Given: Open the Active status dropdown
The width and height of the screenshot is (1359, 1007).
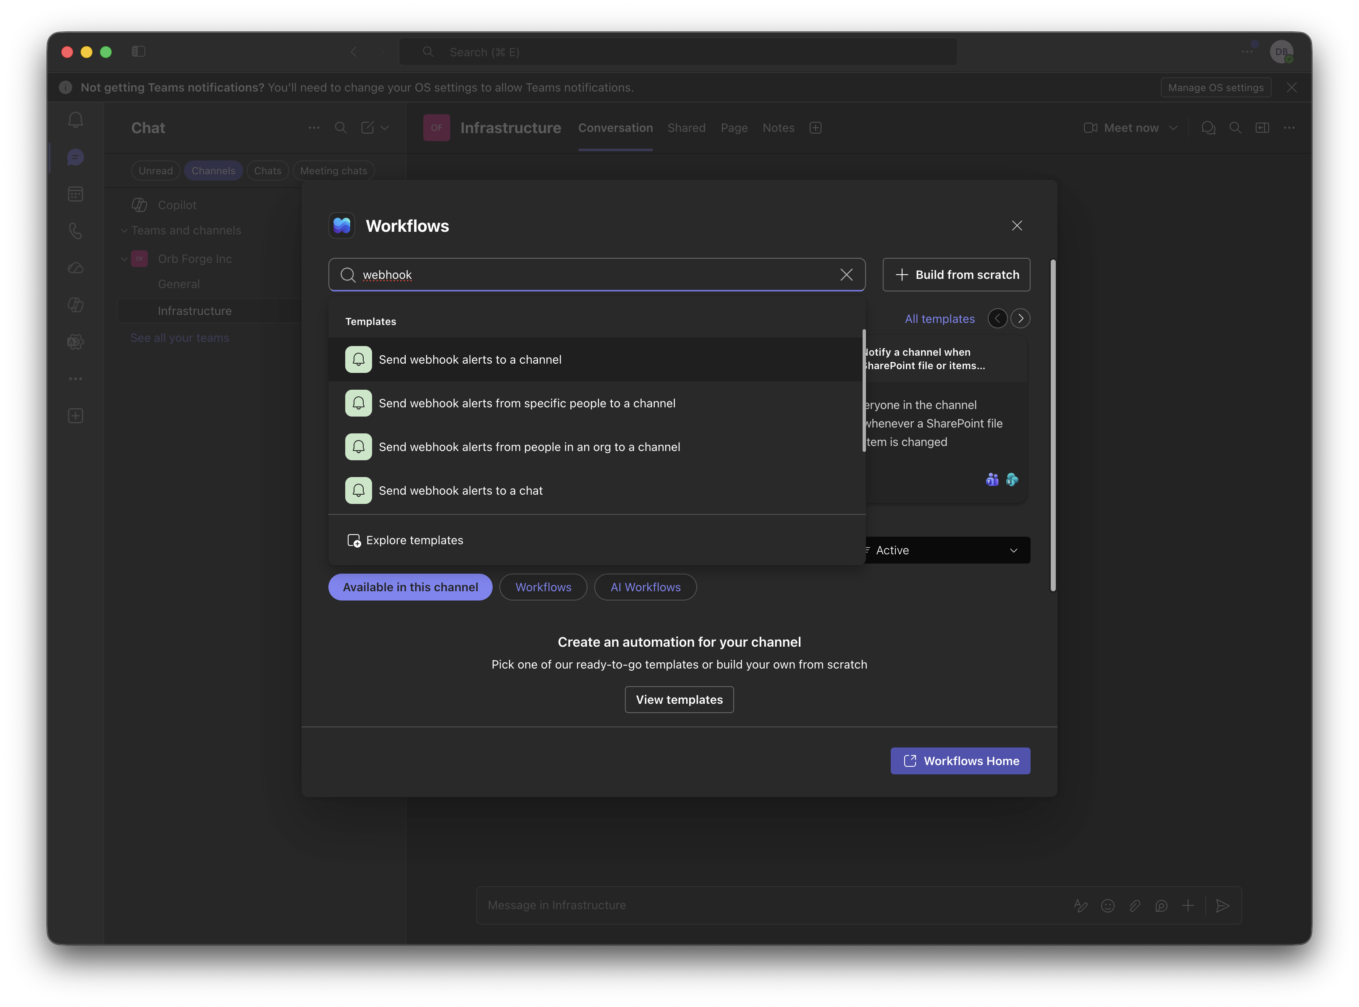Looking at the screenshot, I should tap(947, 551).
